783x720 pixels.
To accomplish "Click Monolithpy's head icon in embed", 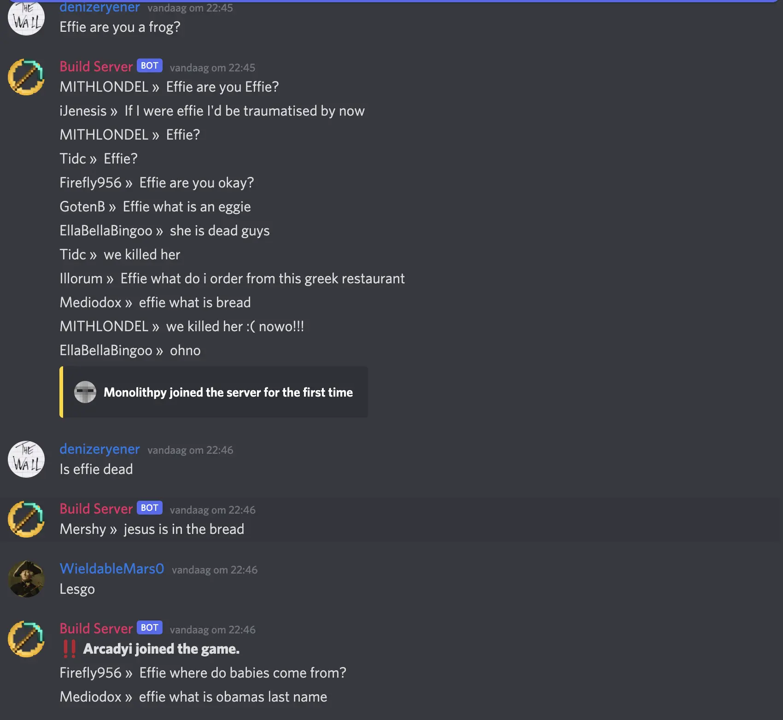I will (x=85, y=392).
